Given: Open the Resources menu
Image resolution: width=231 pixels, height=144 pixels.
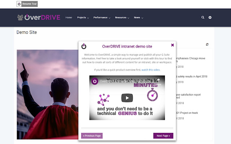Looking at the screenshot, I should pyautogui.click(x=121, y=18).
